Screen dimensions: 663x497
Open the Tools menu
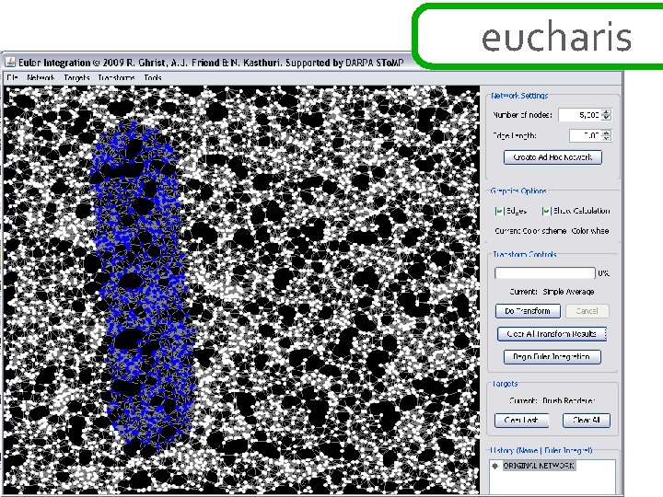(x=153, y=77)
